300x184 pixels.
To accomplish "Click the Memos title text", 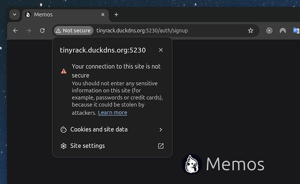I will (x=235, y=164).
